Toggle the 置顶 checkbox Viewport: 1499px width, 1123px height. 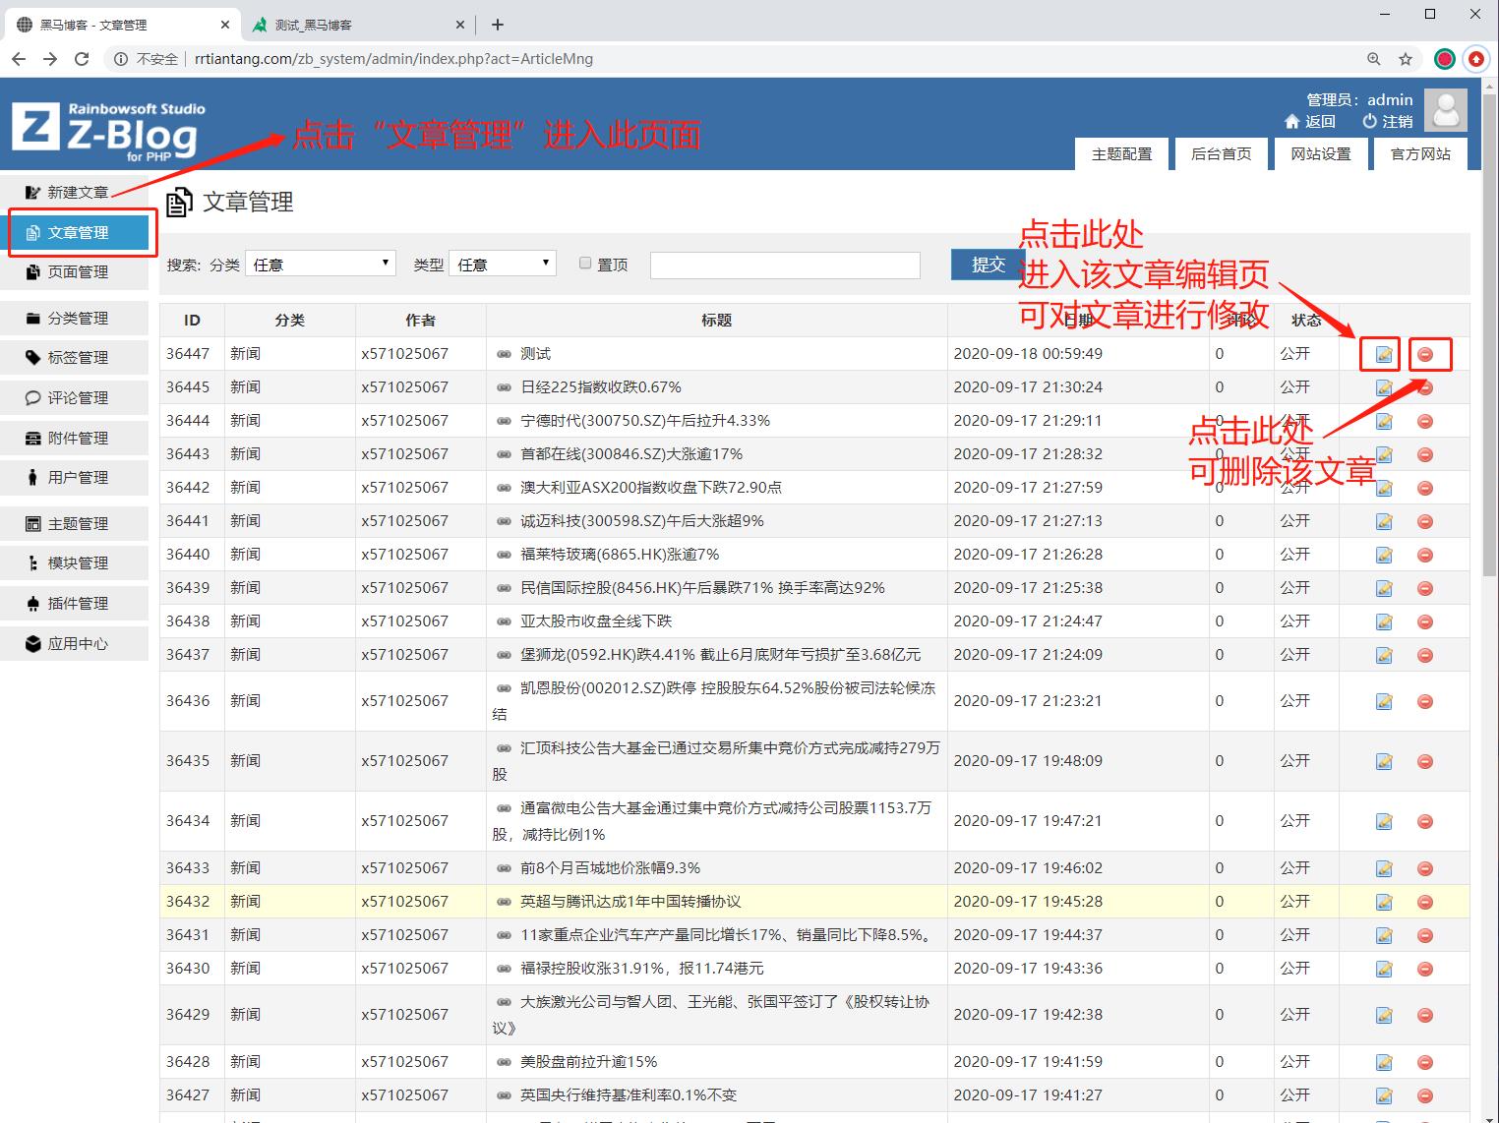(x=585, y=263)
